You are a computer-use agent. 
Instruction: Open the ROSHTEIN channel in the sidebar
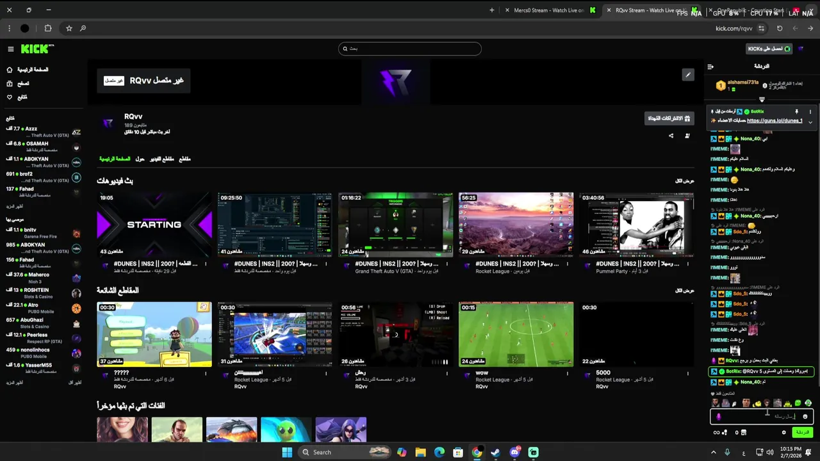[43, 293]
